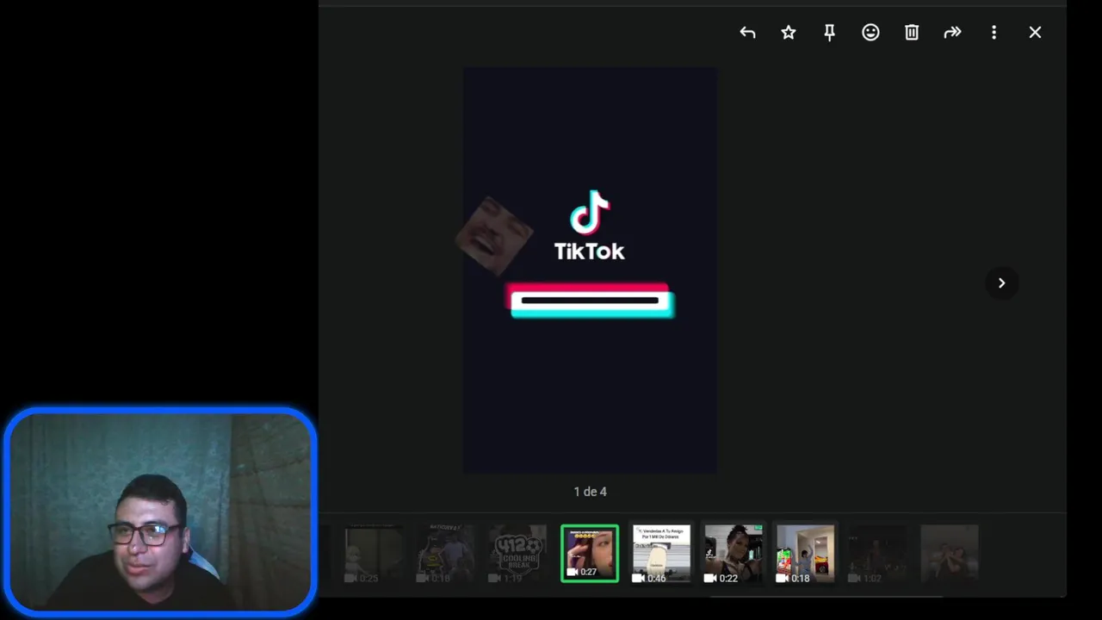
Task: Open the three-dot more options menu
Action: (x=994, y=33)
